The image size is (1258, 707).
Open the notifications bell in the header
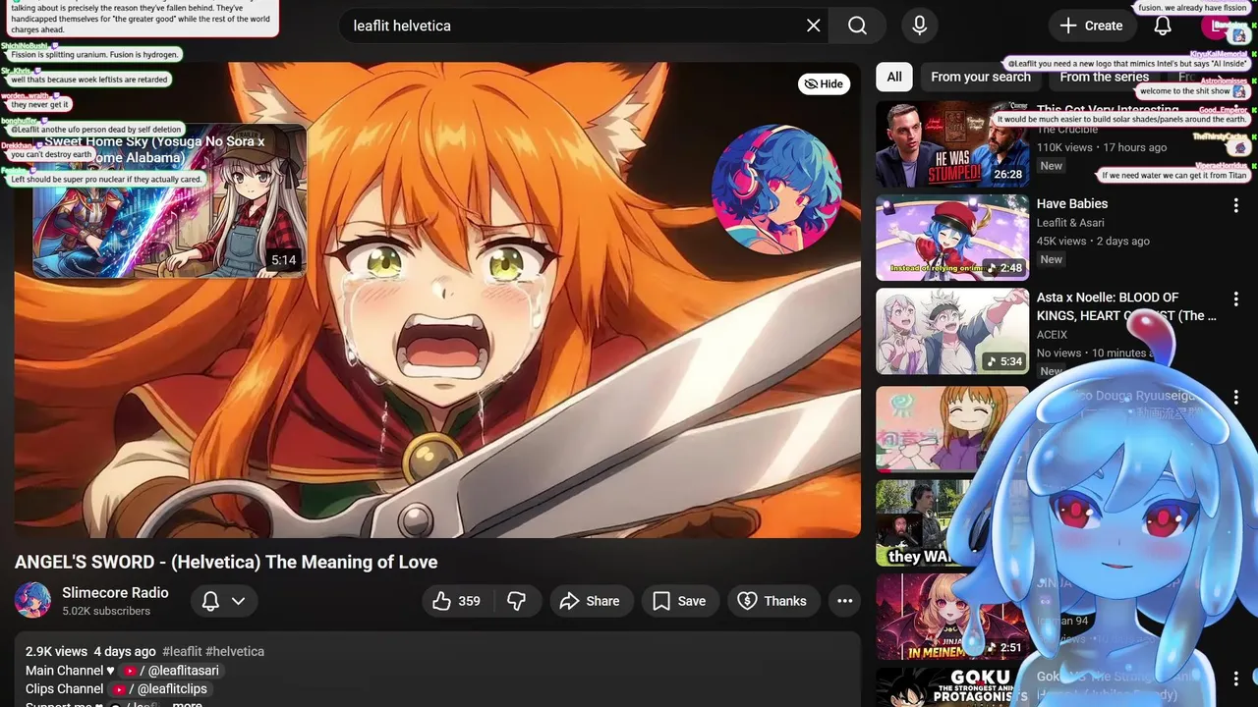1163,26
